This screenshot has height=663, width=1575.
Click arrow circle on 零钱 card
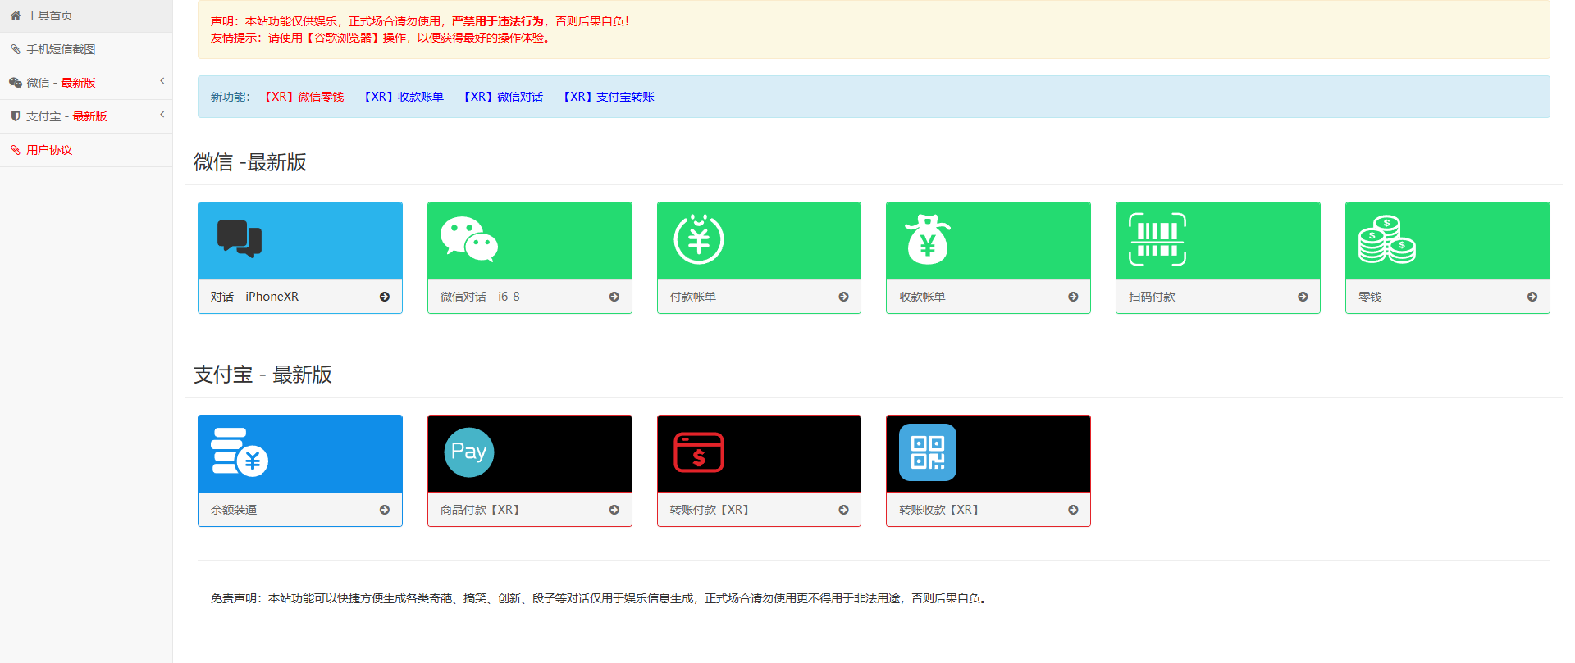click(1532, 297)
